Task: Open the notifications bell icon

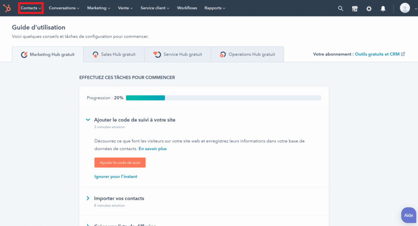Action: (x=383, y=9)
